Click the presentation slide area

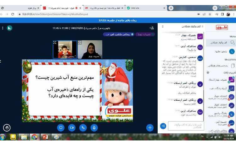click(x=77, y=91)
